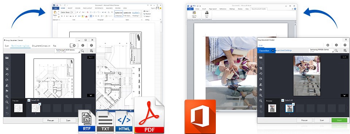Toggle Select All checkbox in the right scanner window

(283, 100)
